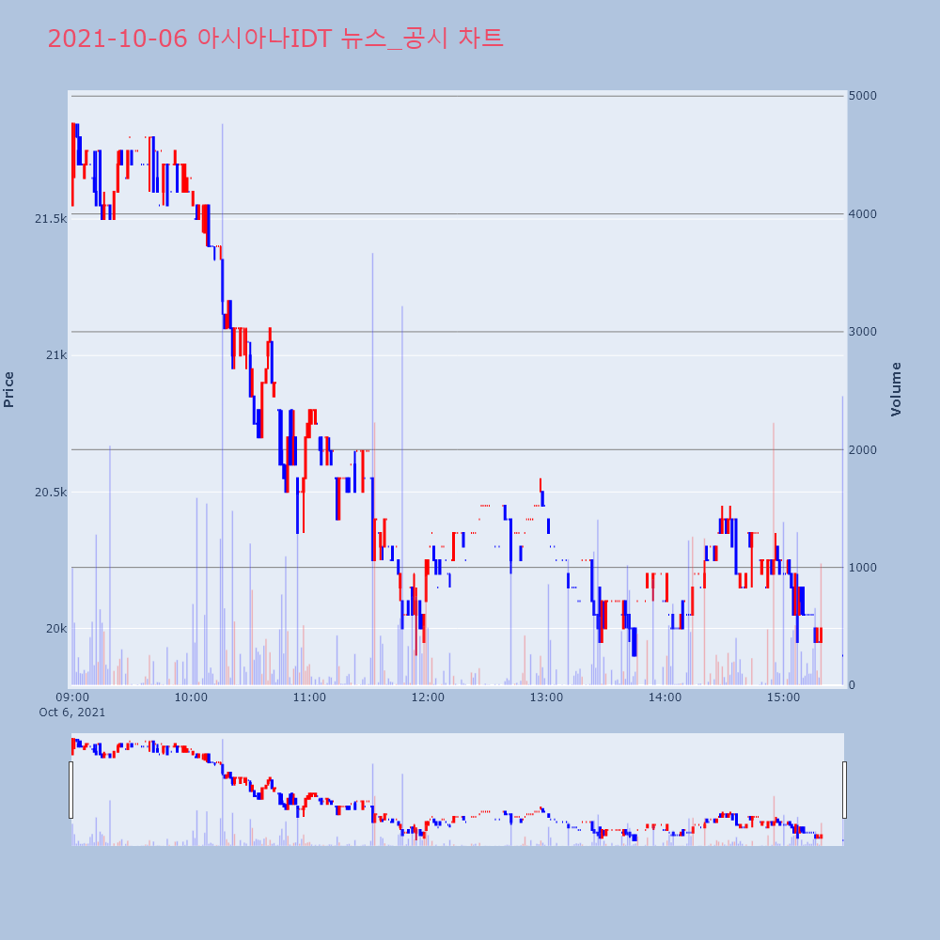
Task: Click the 20.5k price axis label
Action: (x=51, y=493)
